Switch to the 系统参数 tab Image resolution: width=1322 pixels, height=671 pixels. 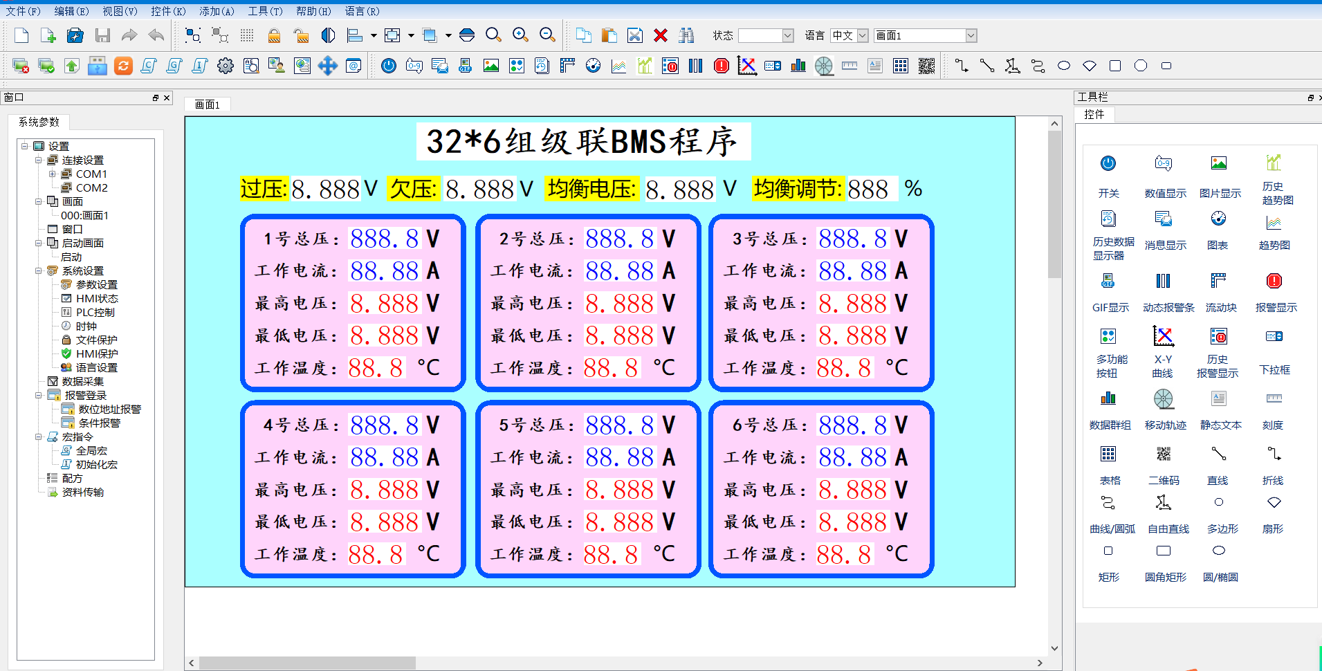point(39,122)
